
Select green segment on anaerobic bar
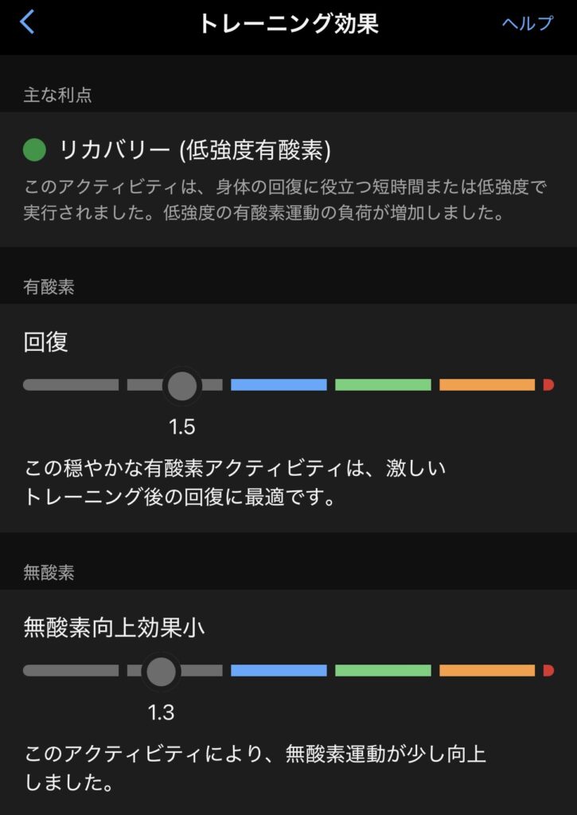pos(383,671)
